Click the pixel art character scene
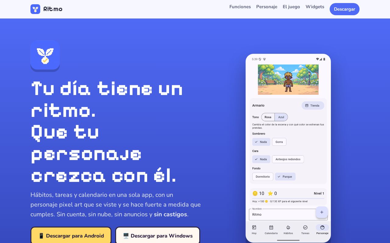This screenshot has width=390, height=243. coord(288,80)
